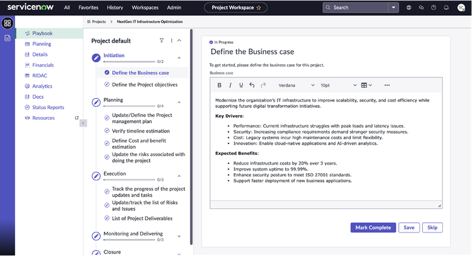Open the notifications bell
The image size is (472, 256).
point(446,8)
